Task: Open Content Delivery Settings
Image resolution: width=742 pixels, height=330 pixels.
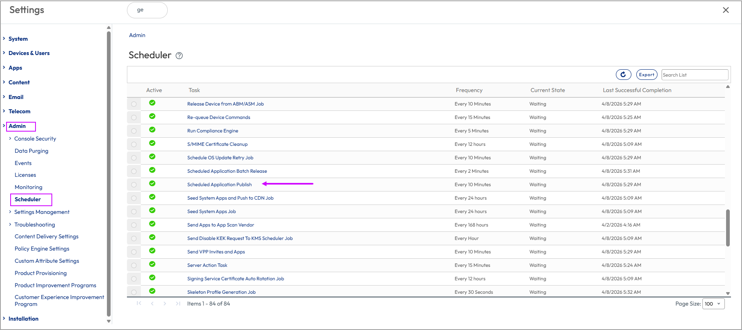Action: pos(47,236)
